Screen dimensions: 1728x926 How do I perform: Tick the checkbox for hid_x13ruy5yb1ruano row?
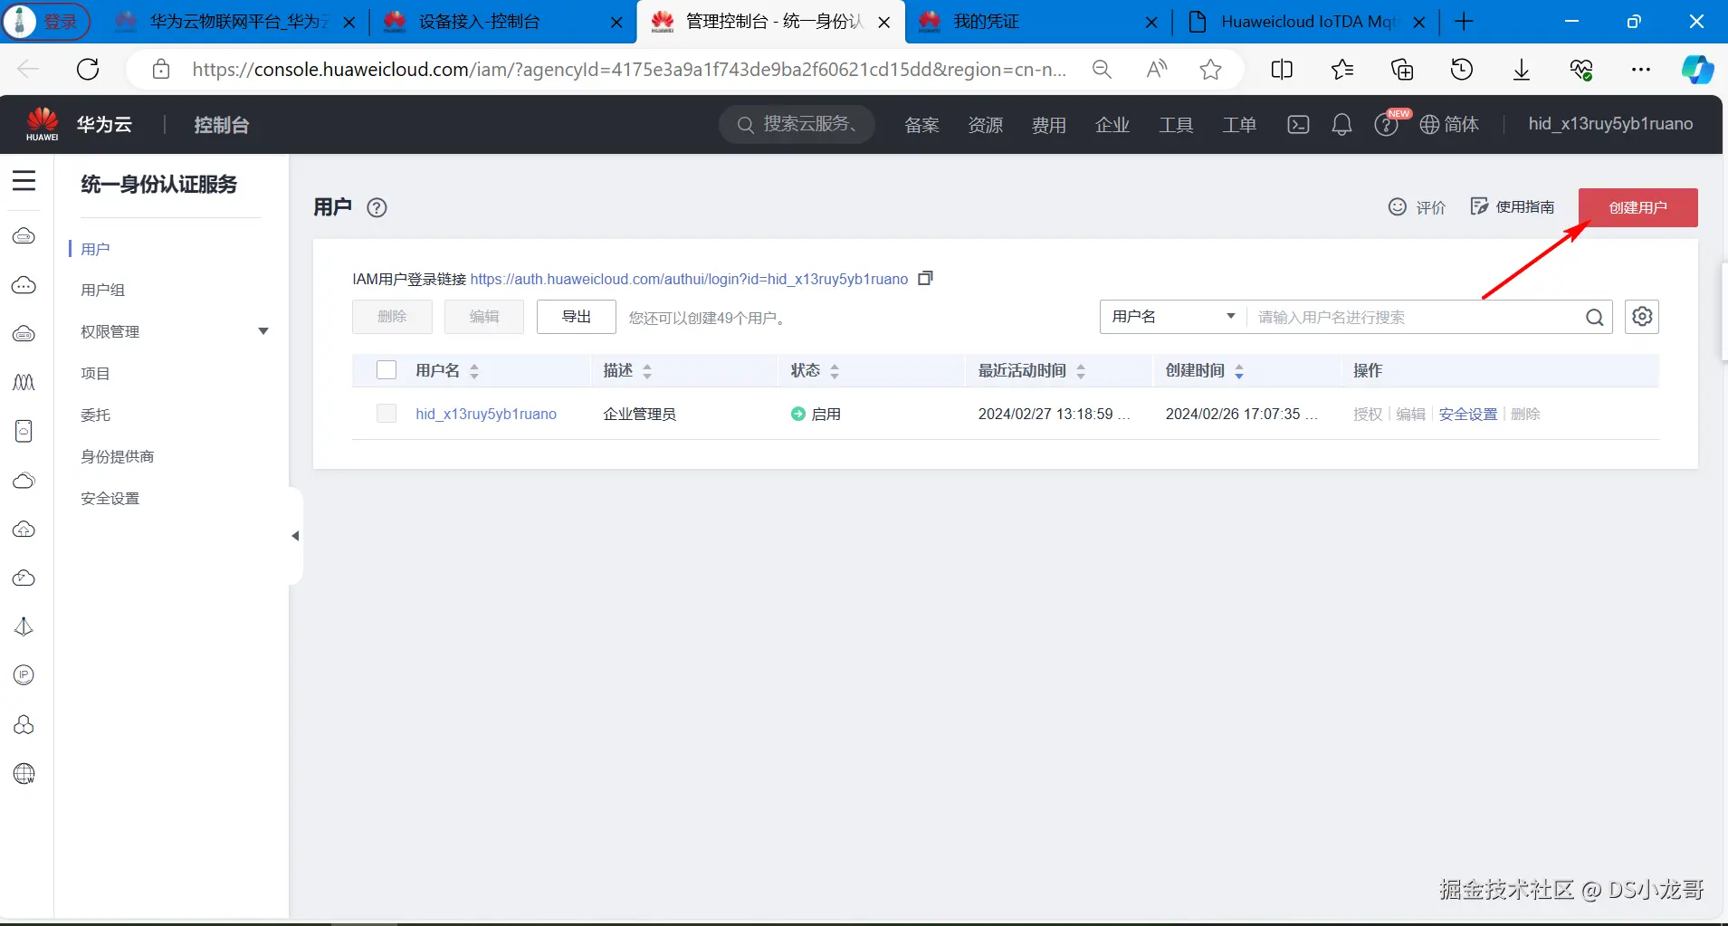coord(387,414)
